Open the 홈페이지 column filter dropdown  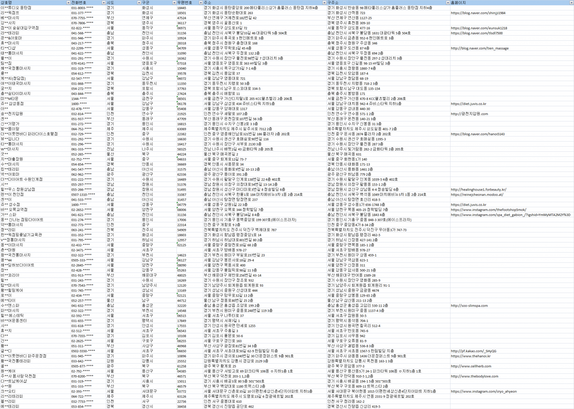pos(571,3)
